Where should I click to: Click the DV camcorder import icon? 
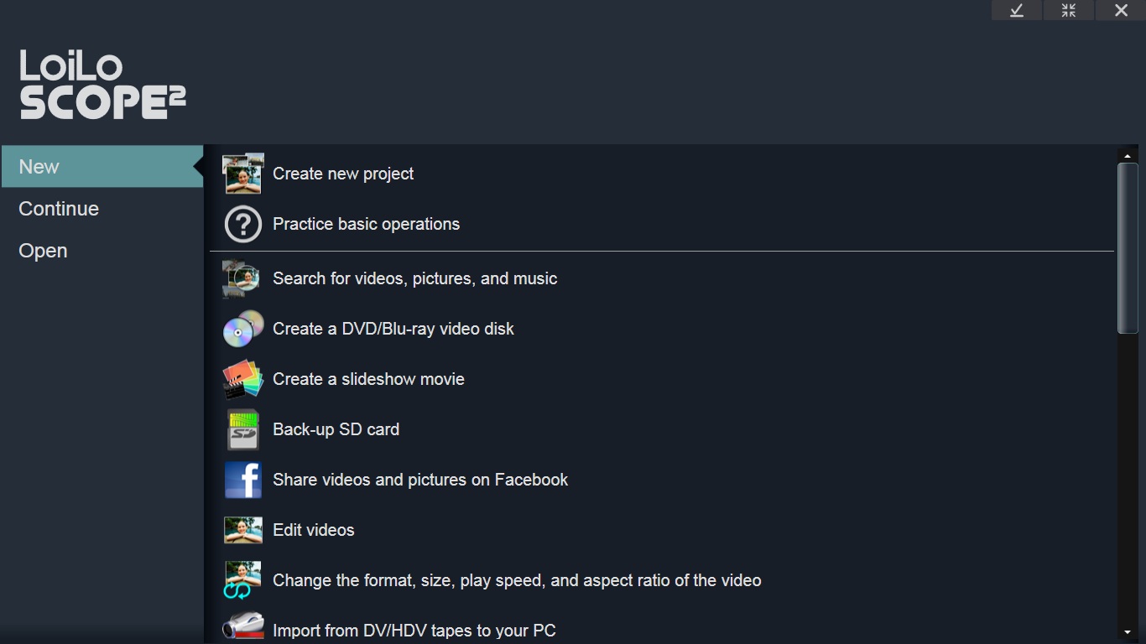[243, 627]
